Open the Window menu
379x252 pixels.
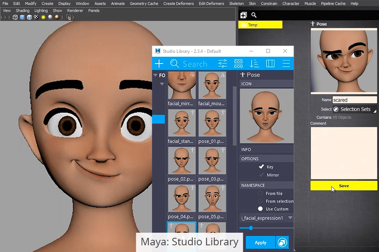point(83,4)
